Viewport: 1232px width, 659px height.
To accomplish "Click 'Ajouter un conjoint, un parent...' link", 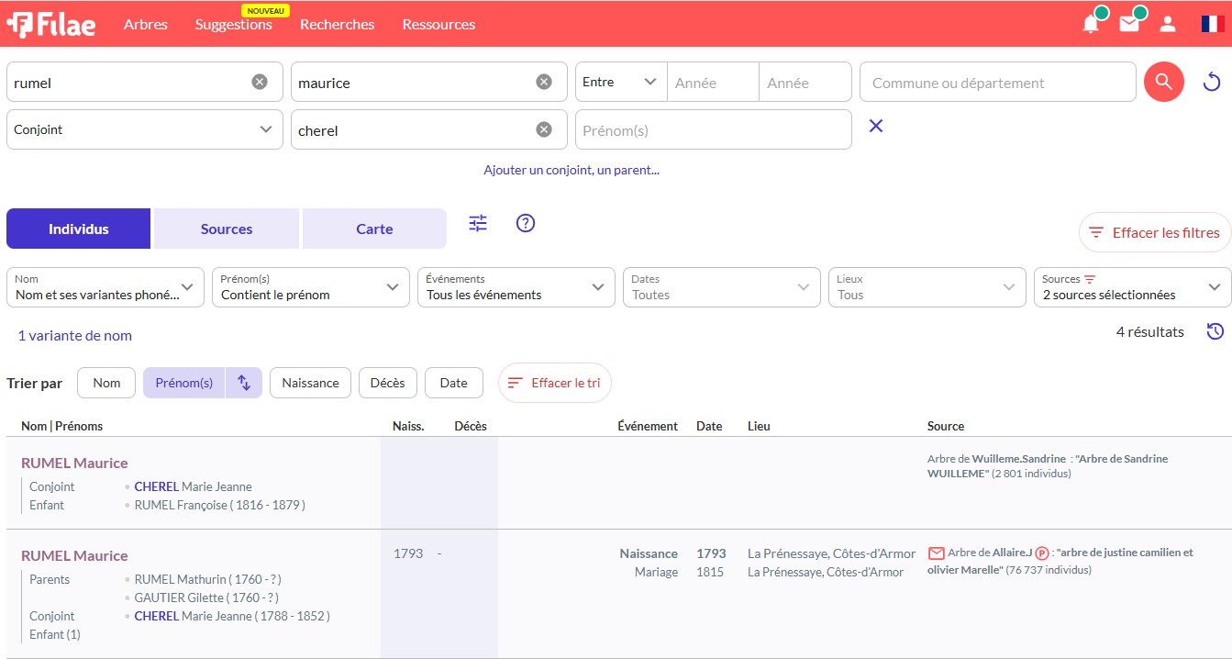I will (572, 170).
